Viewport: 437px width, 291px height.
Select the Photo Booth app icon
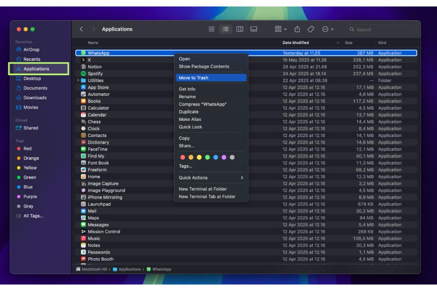[x=83, y=259]
